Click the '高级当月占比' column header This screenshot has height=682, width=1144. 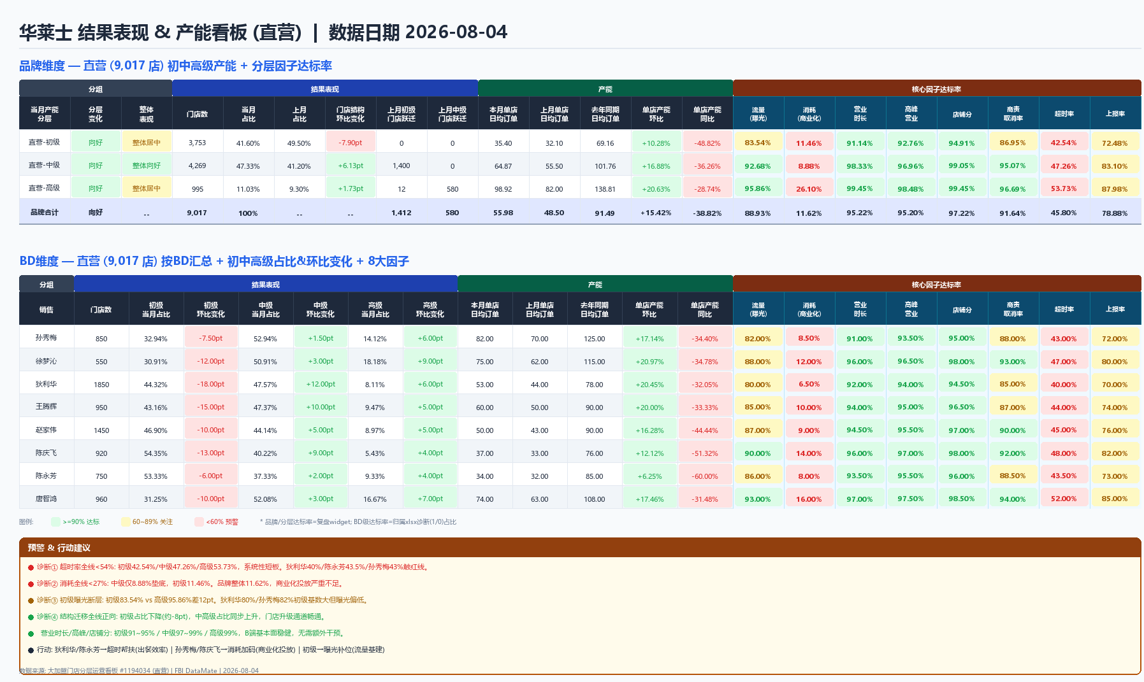click(x=375, y=309)
